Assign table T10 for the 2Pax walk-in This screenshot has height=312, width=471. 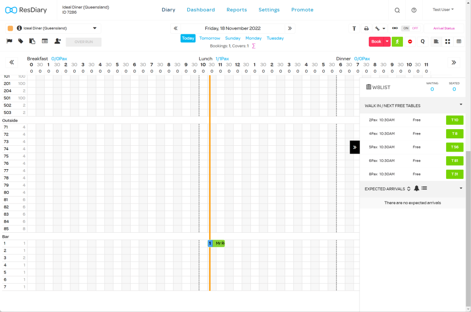coord(454,120)
